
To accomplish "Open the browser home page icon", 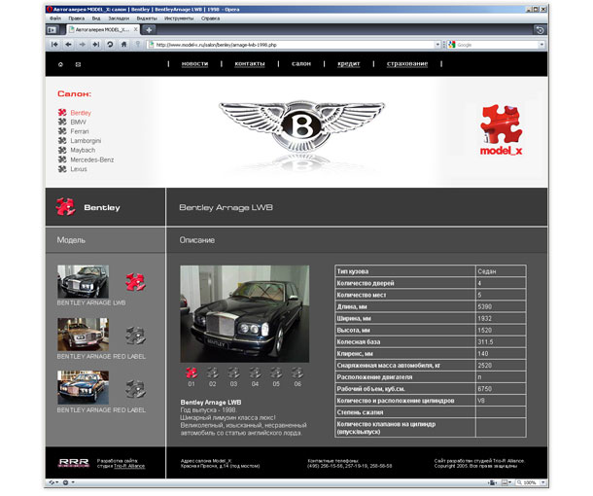I will click(123, 45).
